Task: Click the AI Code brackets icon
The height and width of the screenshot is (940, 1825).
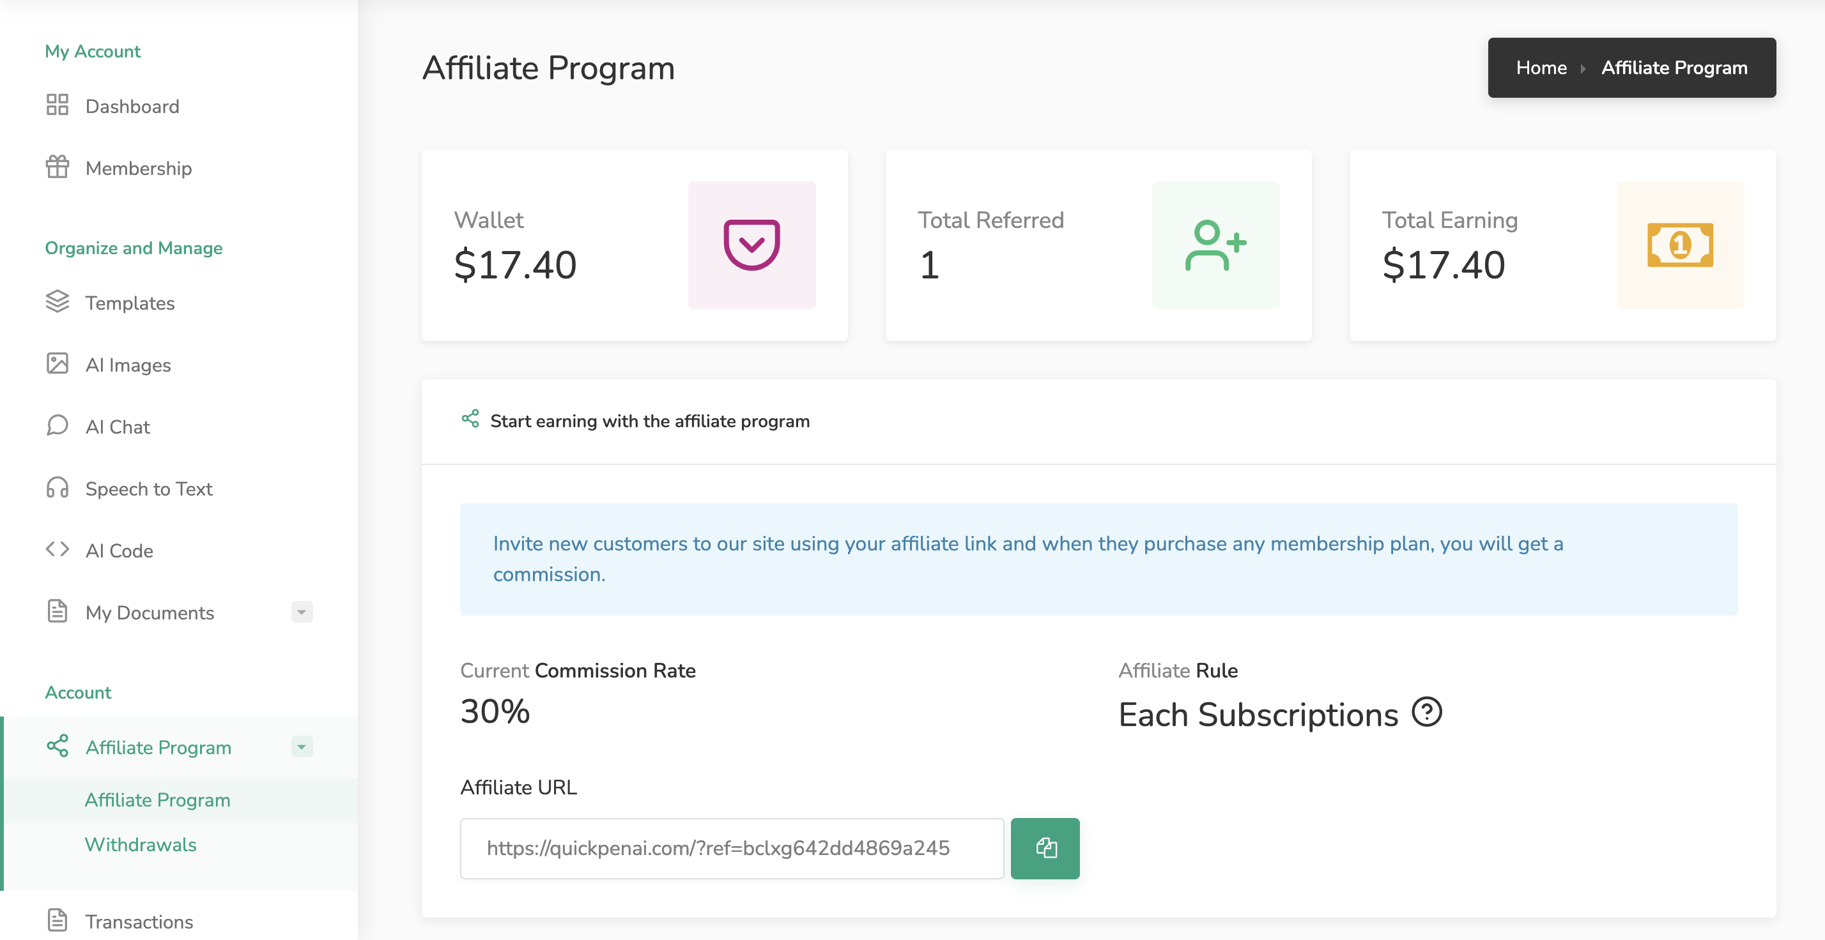Action: pyautogui.click(x=58, y=549)
